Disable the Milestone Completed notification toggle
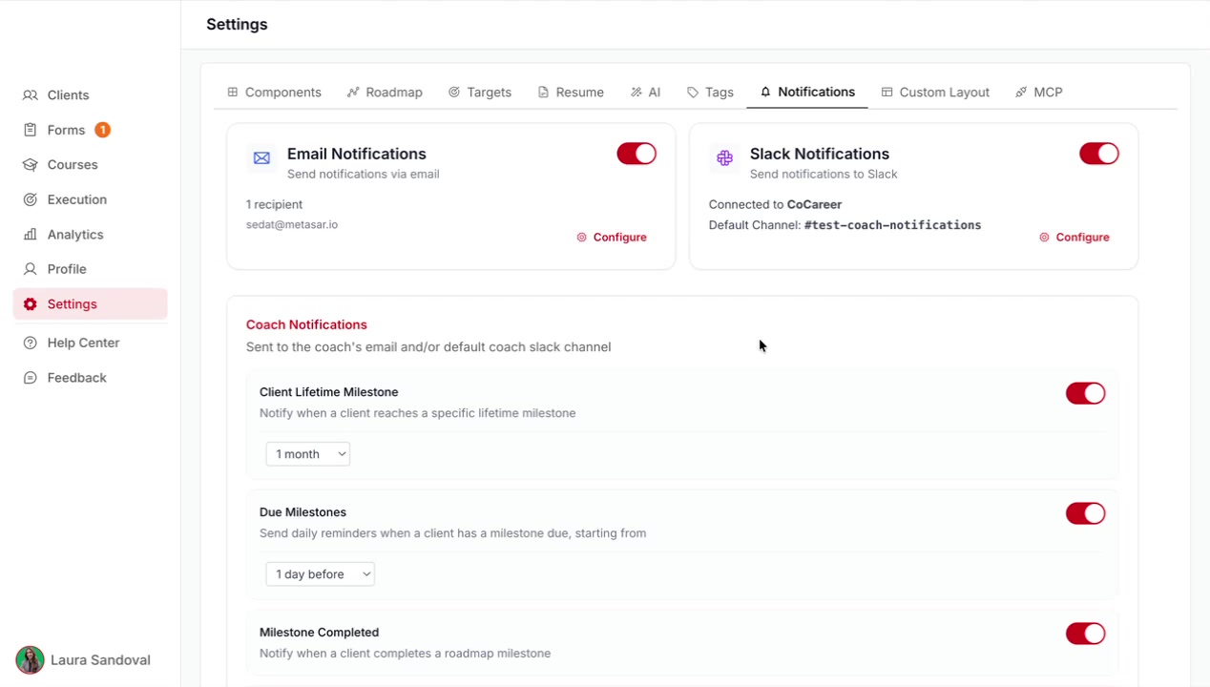The width and height of the screenshot is (1210, 687). coord(1086,634)
